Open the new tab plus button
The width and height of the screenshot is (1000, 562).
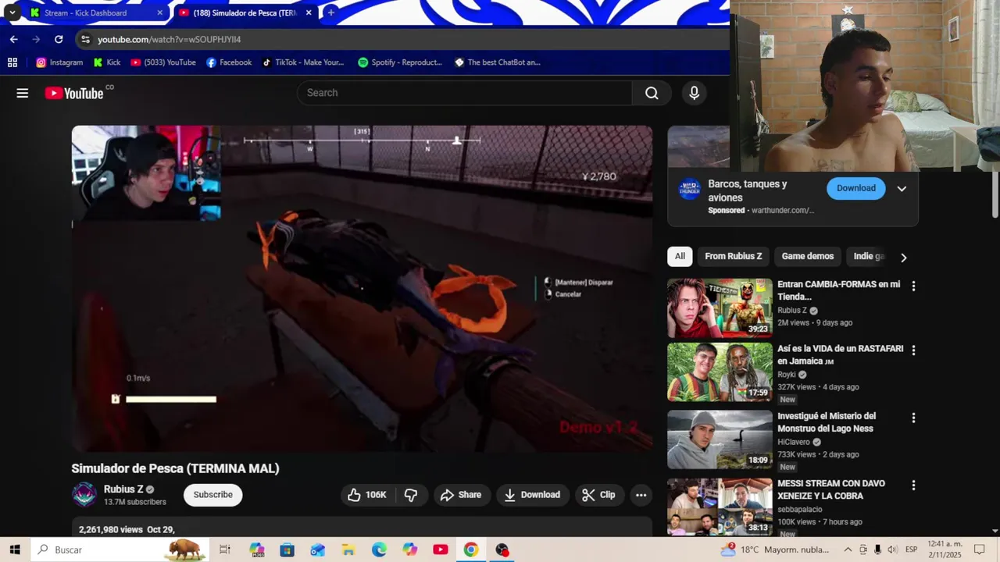331,12
